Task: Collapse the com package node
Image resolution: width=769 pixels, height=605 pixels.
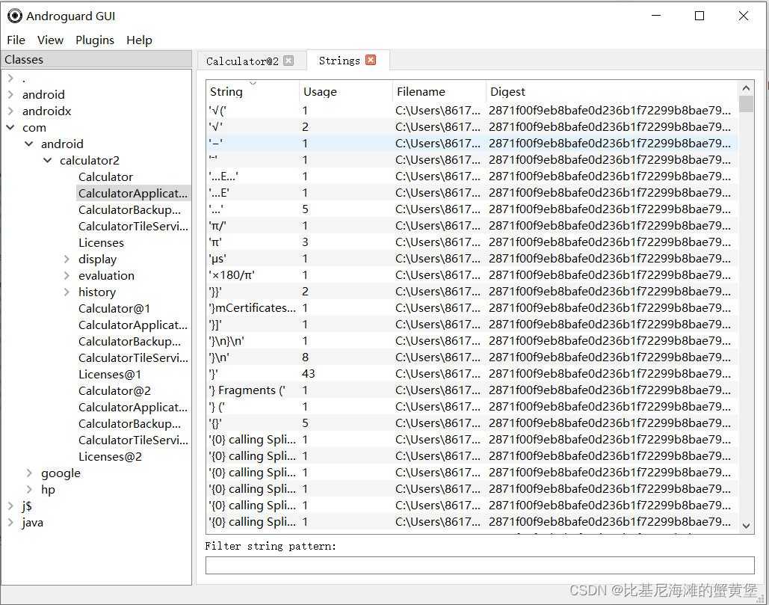Action: tap(10, 127)
